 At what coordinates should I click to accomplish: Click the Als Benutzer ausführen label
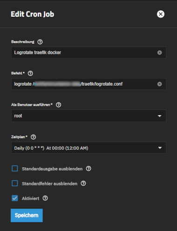32,105
